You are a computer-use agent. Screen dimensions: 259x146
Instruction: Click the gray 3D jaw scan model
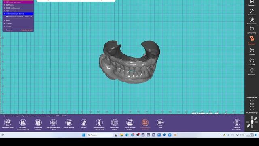click(x=129, y=62)
